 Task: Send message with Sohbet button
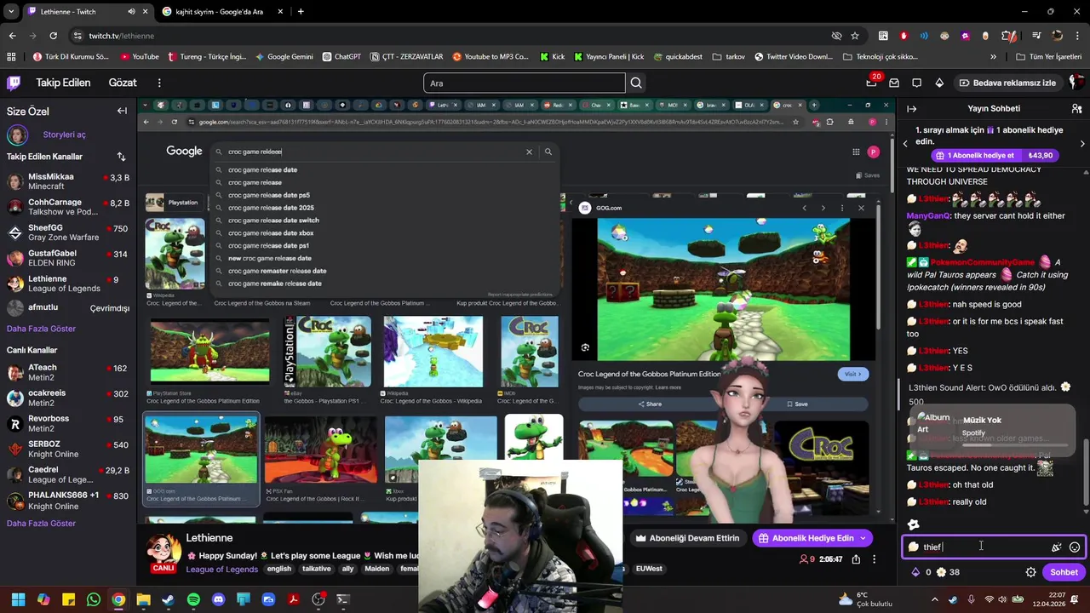[1064, 572]
